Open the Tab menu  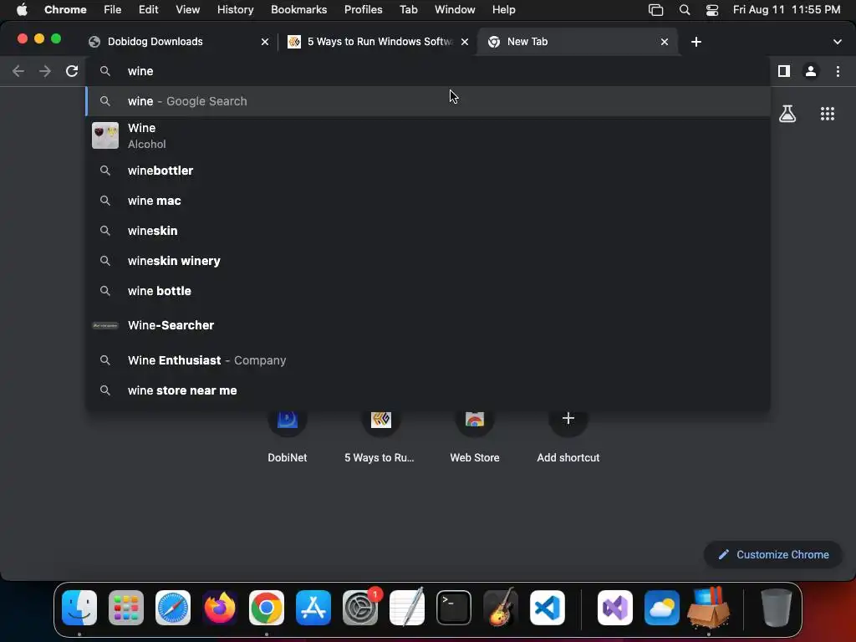[x=408, y=9]
